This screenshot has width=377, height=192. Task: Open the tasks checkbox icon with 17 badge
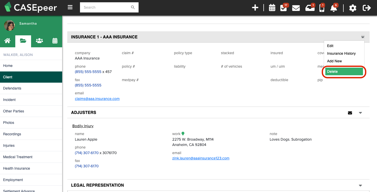tap(283, 8)
